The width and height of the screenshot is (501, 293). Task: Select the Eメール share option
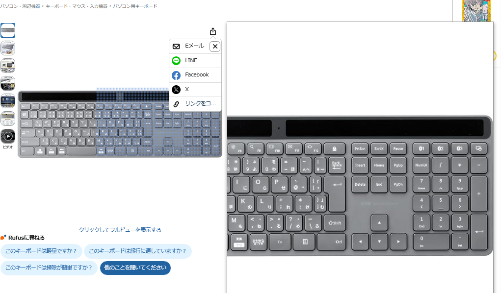click(x=194, y=46)
